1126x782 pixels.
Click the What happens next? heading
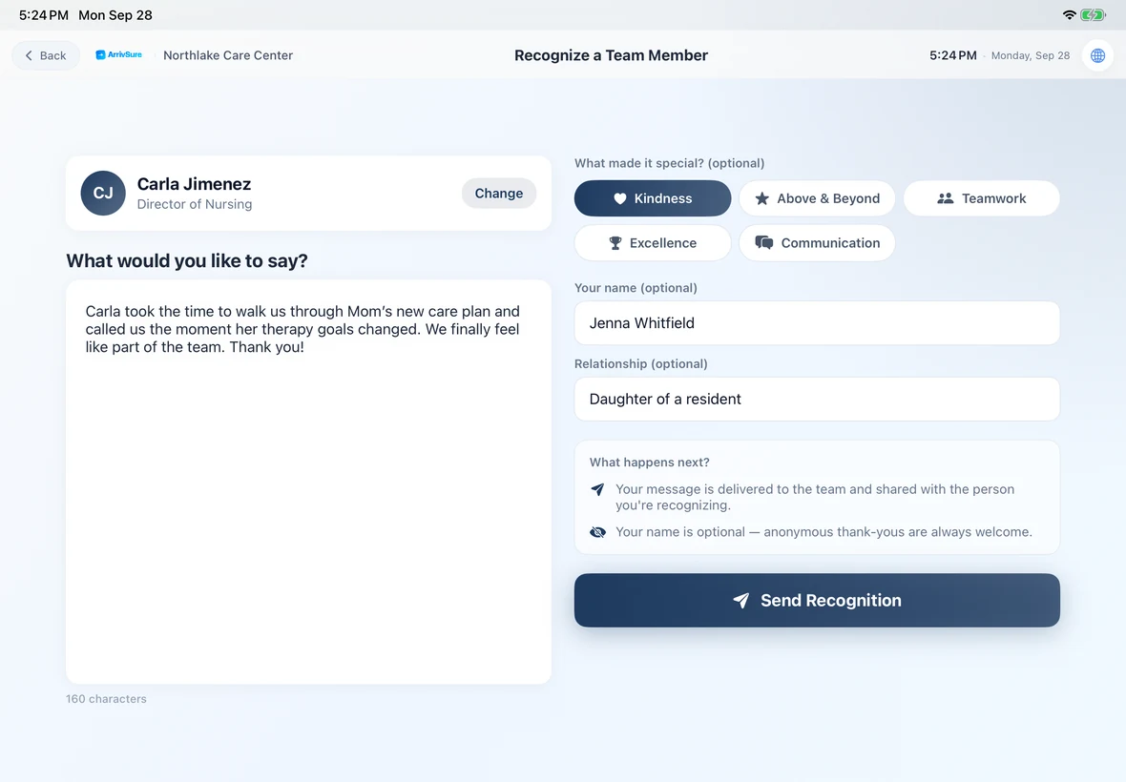click(x=649, y=462)
